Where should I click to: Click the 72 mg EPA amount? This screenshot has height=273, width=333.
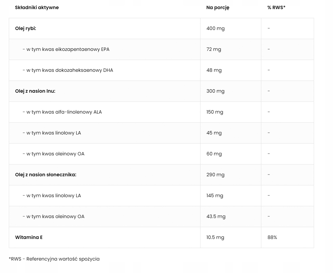pos(214,49)
